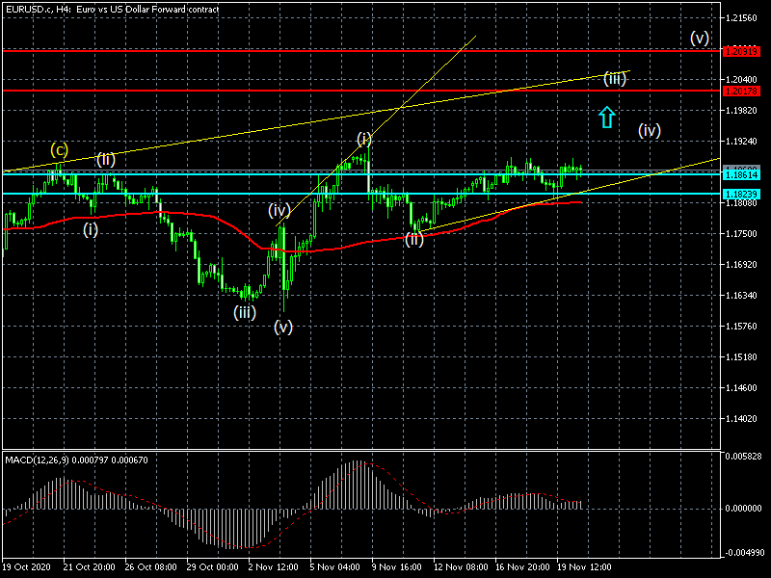Click the '16 Nov 20:00' time label

[x=522, y=566]
